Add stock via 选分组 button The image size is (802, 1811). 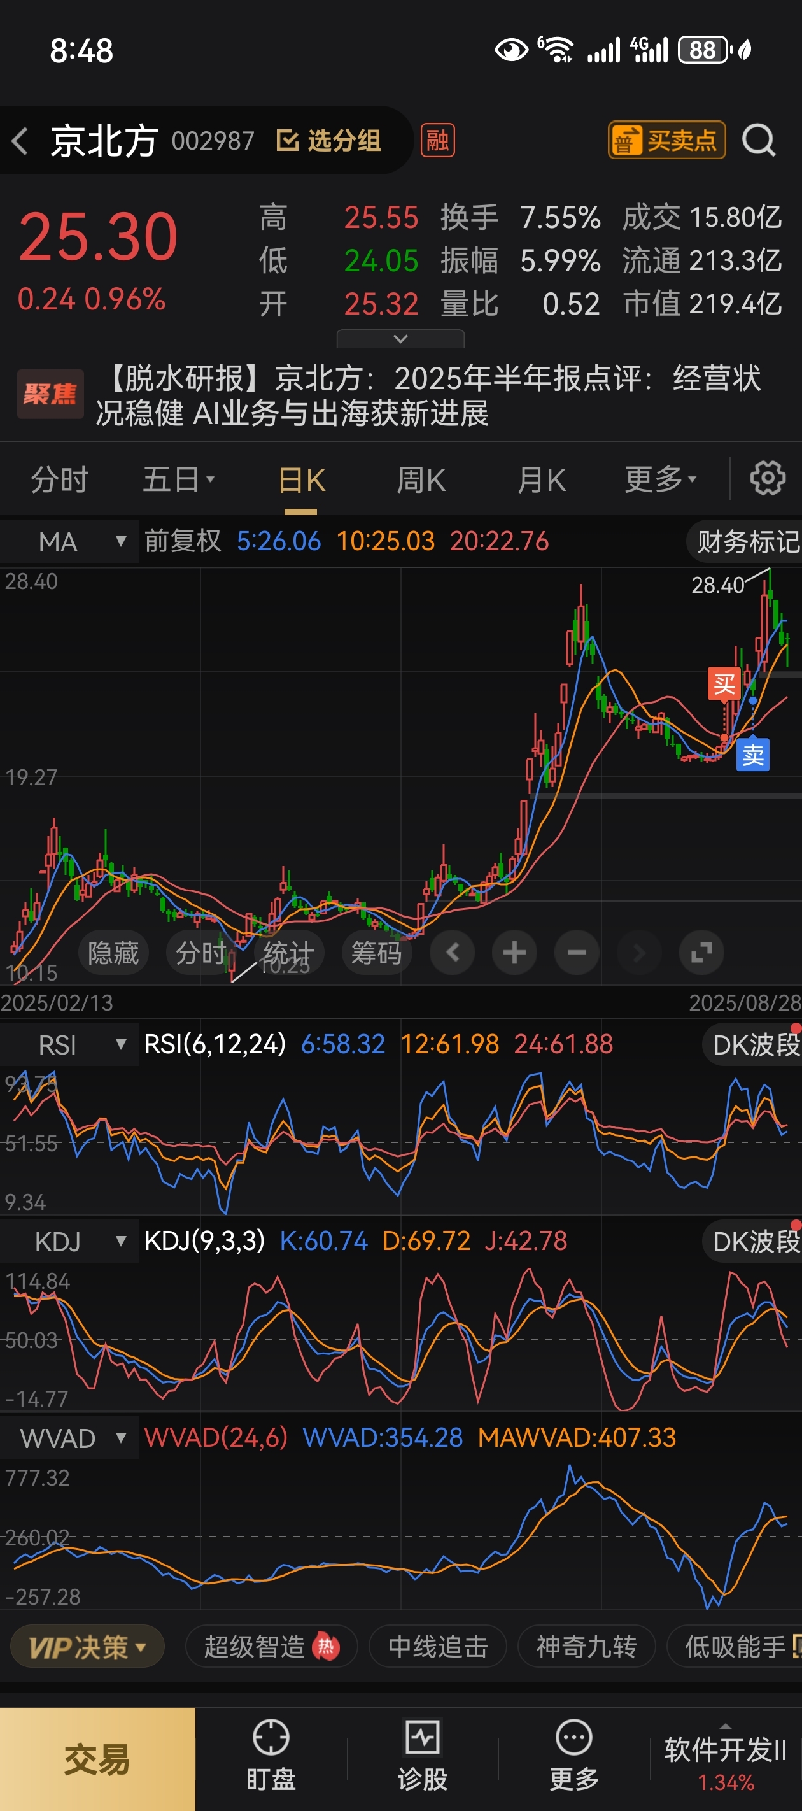click(x=328, y=141)
